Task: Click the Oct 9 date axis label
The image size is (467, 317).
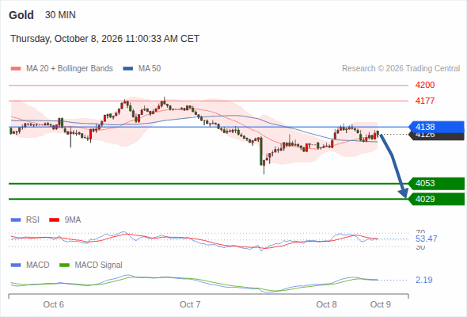Action: (381, 304)
